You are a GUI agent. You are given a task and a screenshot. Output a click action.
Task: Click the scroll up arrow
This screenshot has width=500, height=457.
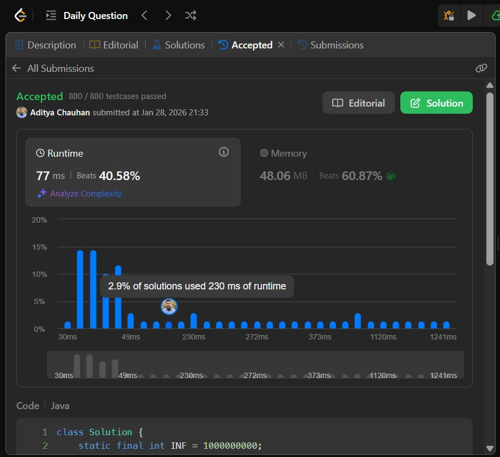pos(490,85)
